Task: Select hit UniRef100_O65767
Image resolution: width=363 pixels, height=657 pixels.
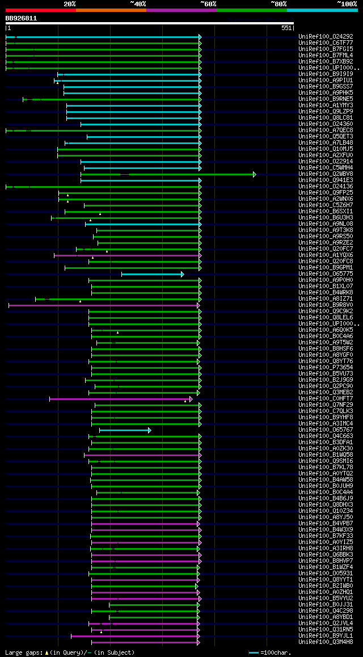Action: [326, 429]
